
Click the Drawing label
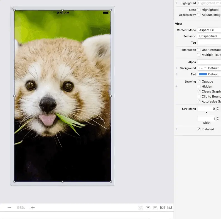click(x=190, y=81)
